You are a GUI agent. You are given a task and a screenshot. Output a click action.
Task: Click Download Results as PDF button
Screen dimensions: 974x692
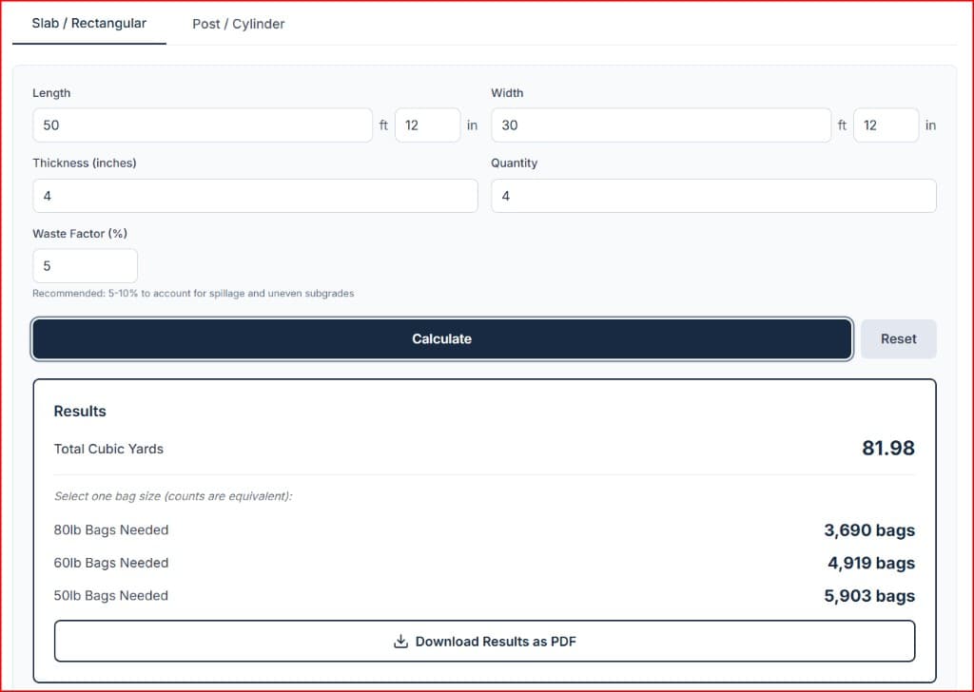tap(484, 641)
